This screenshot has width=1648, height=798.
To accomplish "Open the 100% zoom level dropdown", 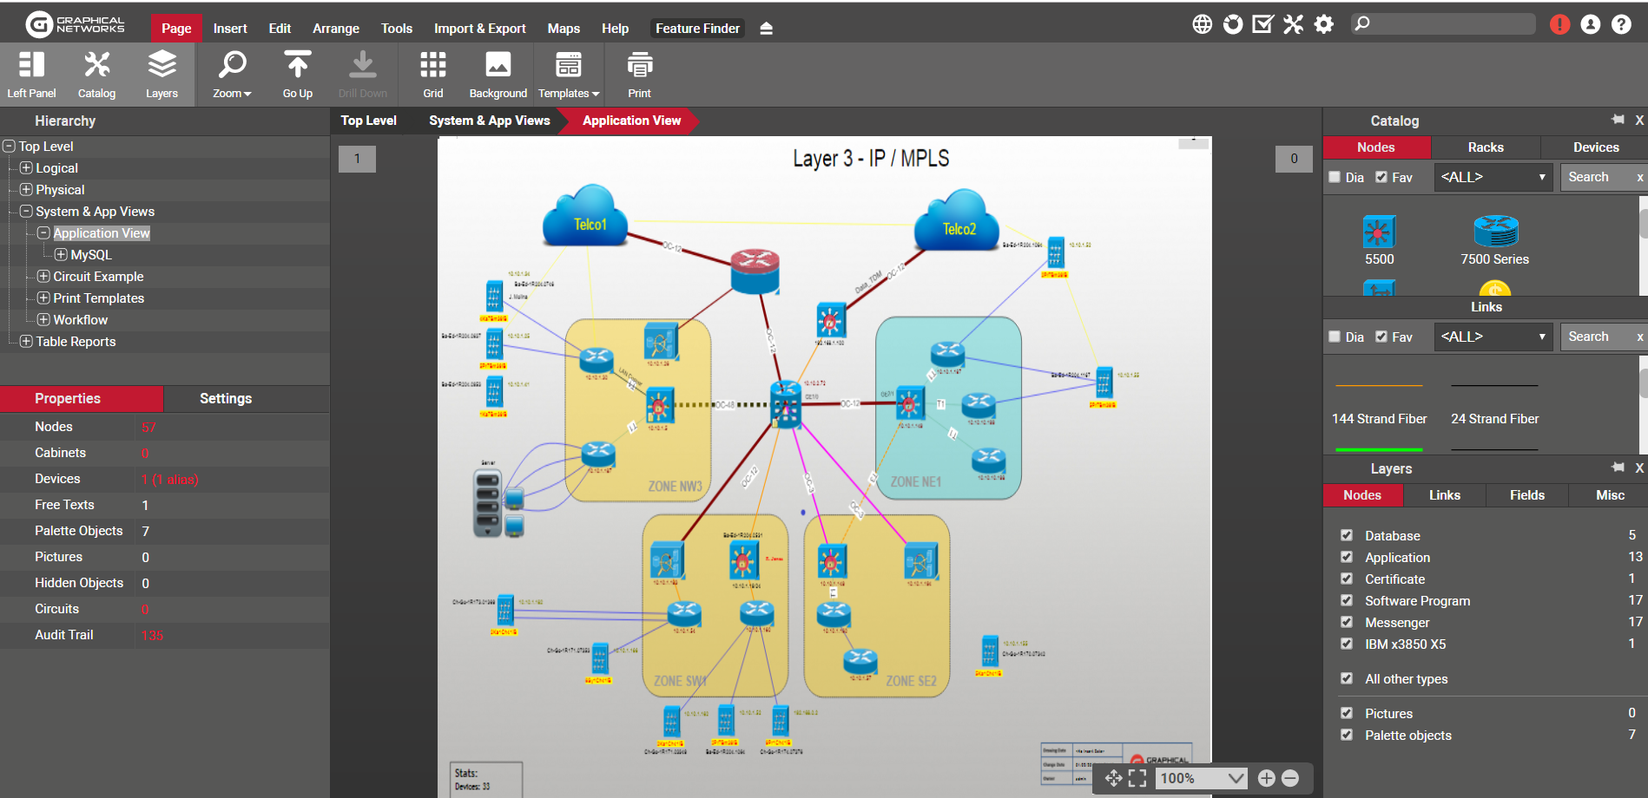I will pos(1236,778).
